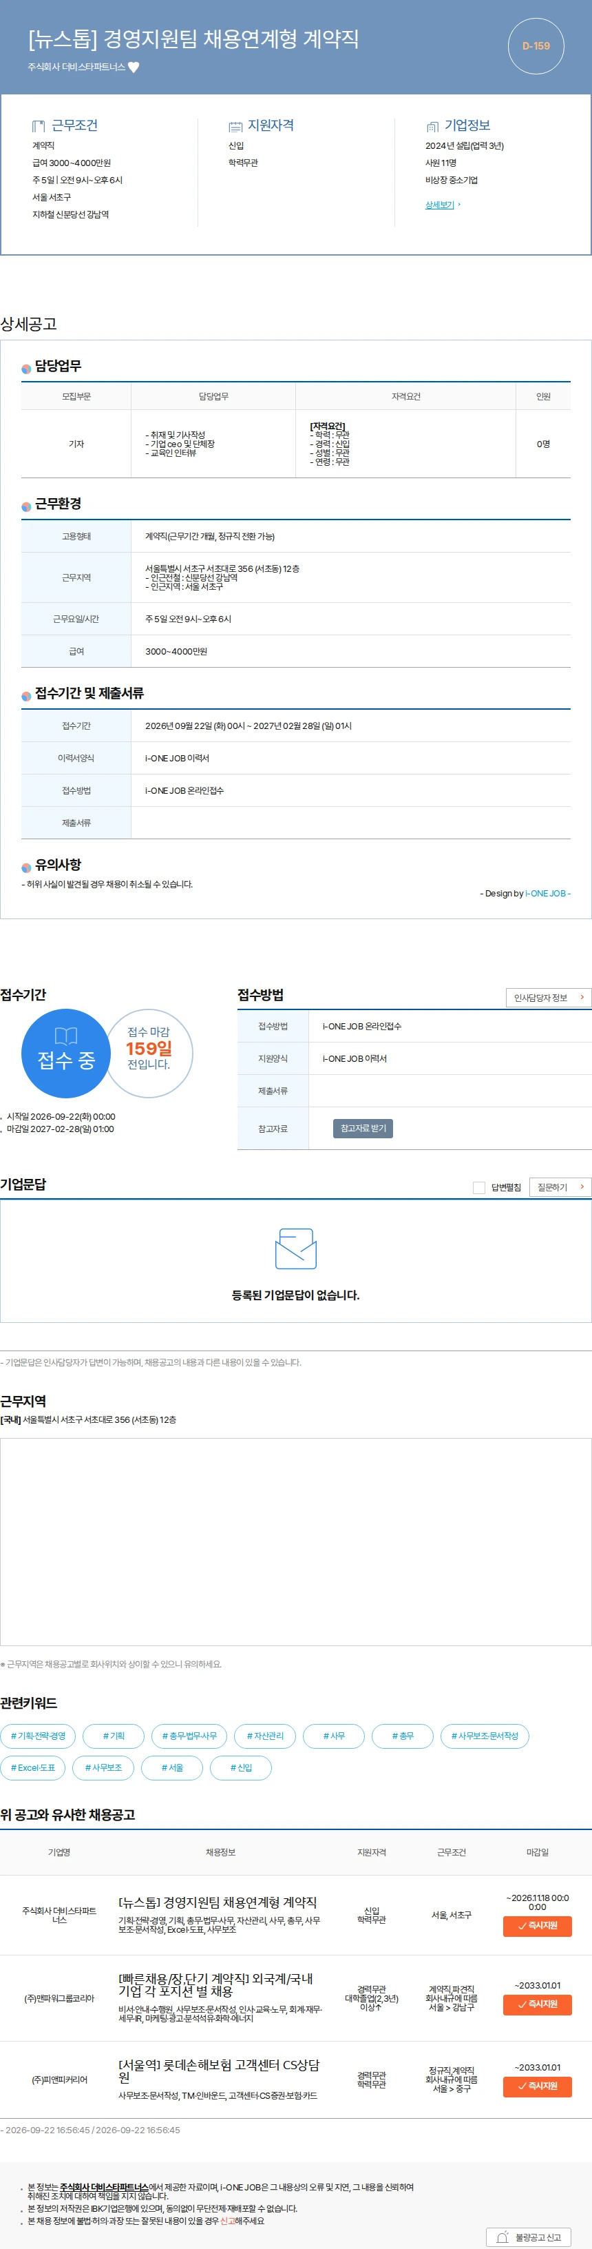Image resolution: width=592 pixels, height=2249 pixels.
Task: Click the 기업명 column header
Action: 59,1851
